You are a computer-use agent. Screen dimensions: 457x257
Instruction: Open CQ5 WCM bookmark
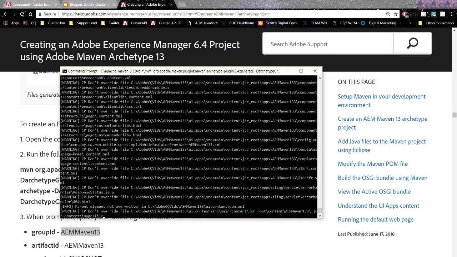coord(345,23)
